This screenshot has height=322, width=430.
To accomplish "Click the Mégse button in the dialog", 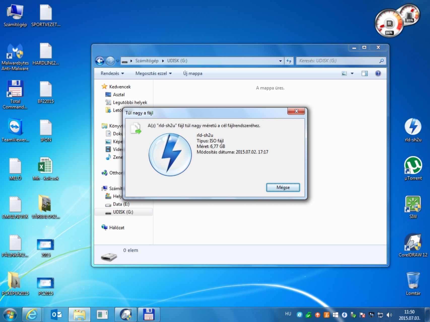I will tap(283, 187).
